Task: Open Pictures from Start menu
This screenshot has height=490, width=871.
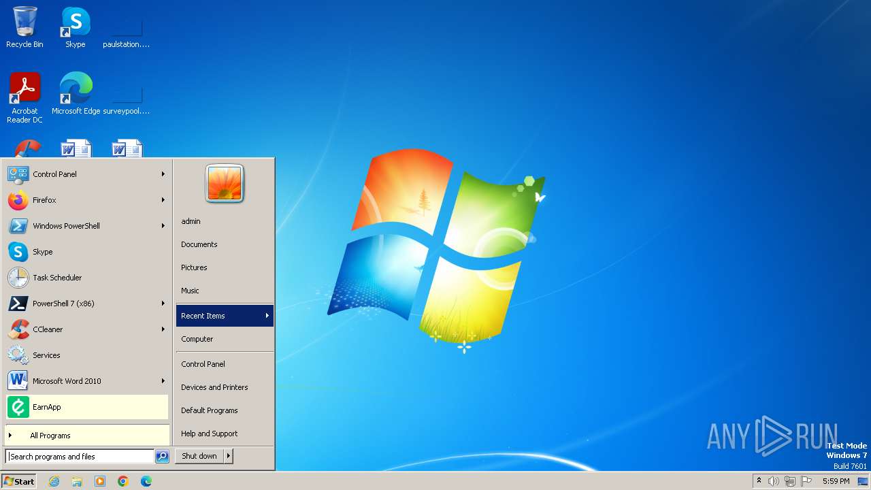Action: click(x=225, y=267)
